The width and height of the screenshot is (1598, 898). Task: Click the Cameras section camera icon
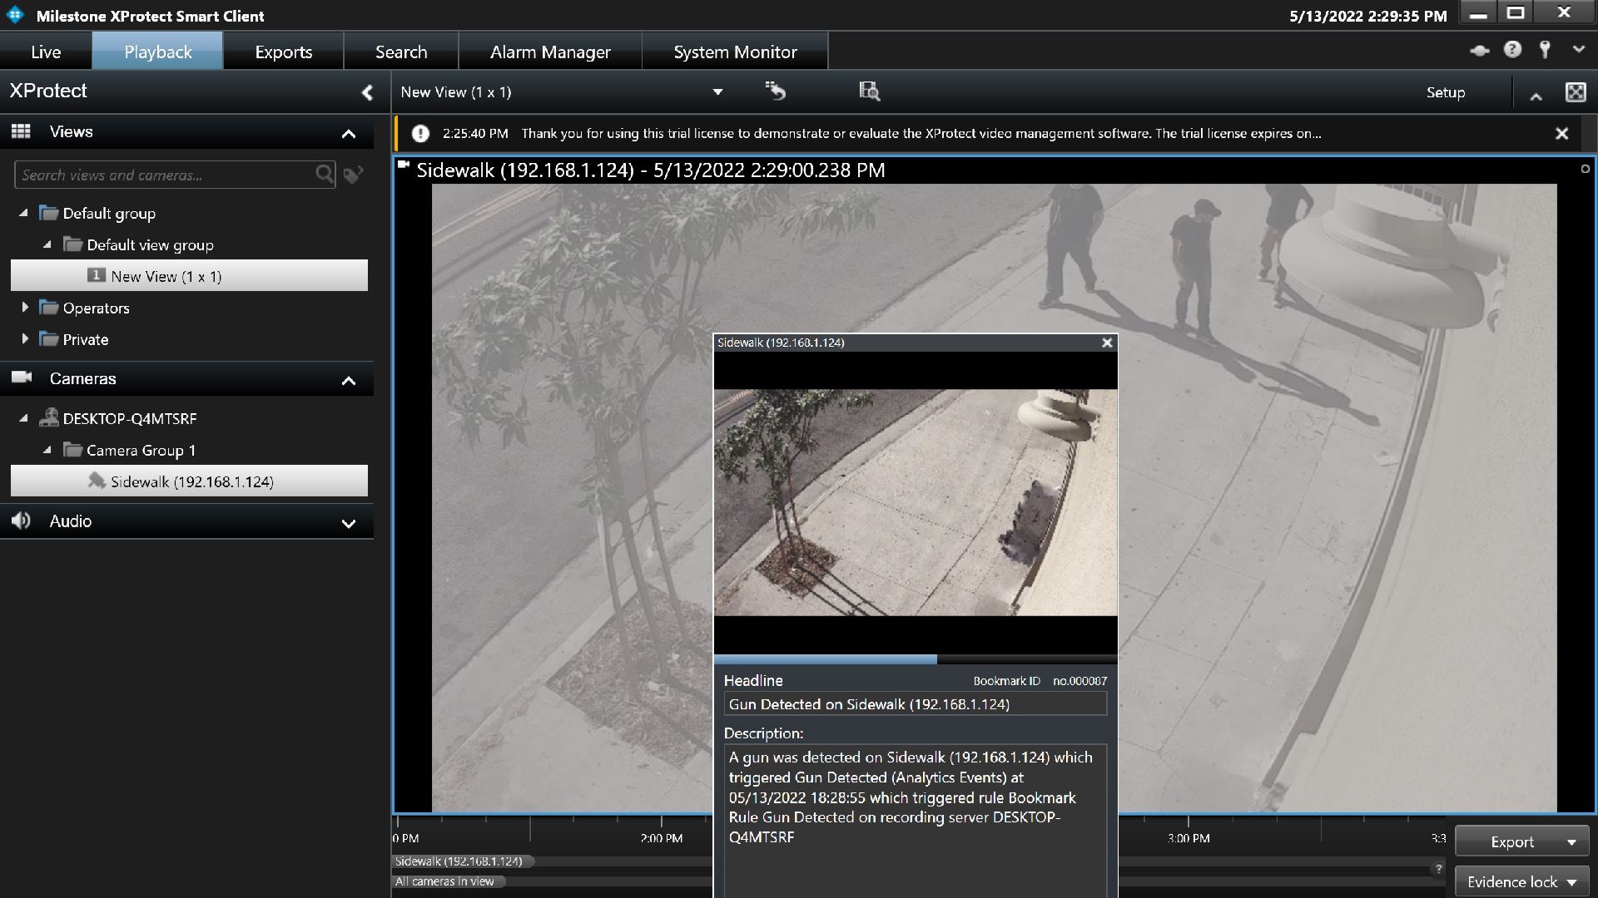[x=22, y=378]
